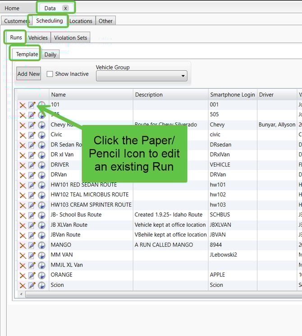Sort by Smartphone Login column header
Viewport: 302px width, 336px height.
[x=232, y=95]
